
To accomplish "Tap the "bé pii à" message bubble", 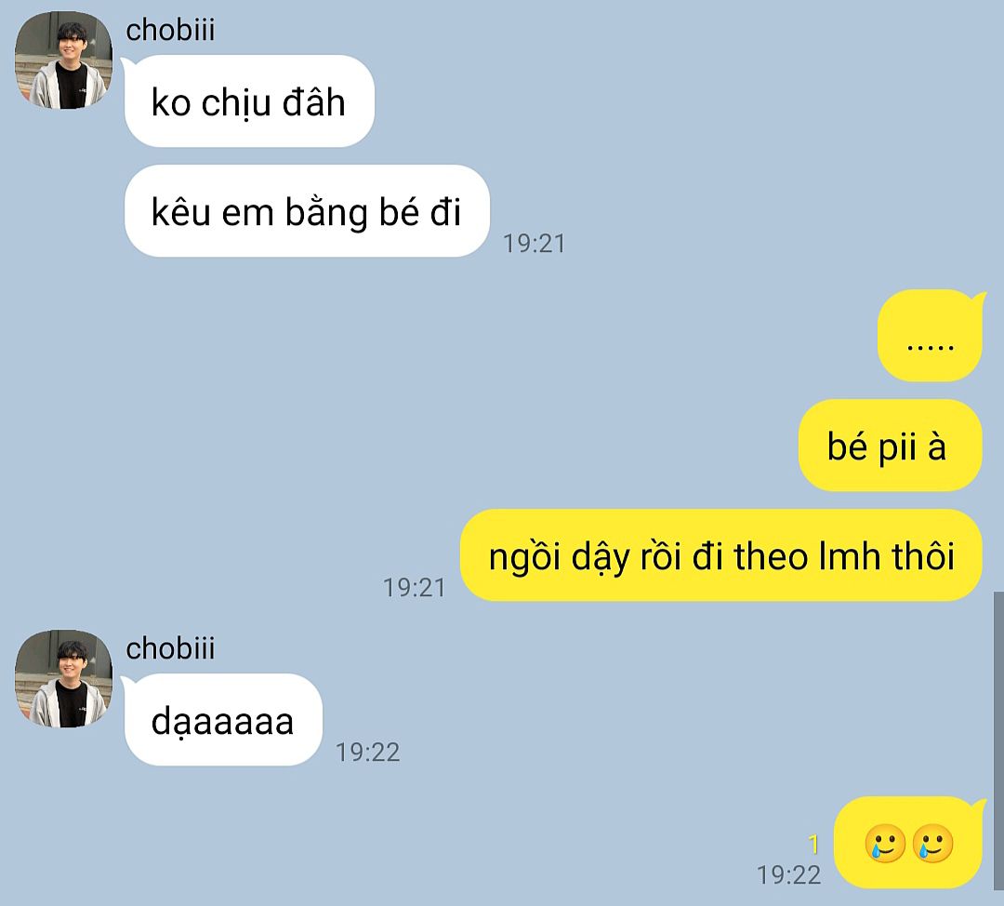I will [x=890, y=446].
